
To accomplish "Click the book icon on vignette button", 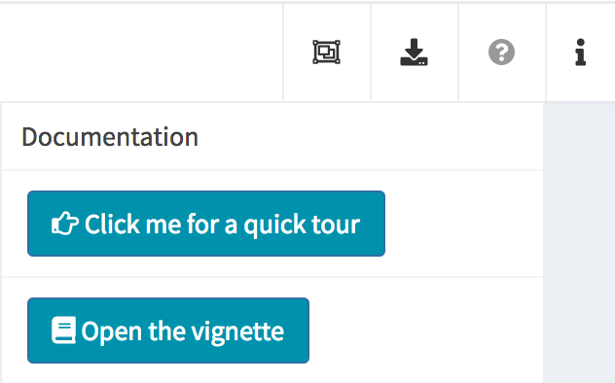I will pos(63,331).
